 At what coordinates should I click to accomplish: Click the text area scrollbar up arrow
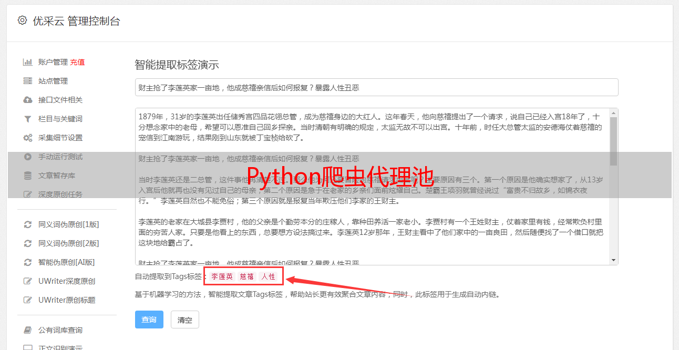[613, 112]
